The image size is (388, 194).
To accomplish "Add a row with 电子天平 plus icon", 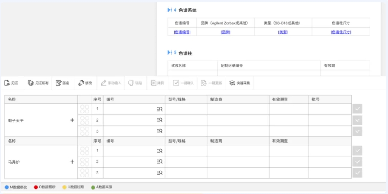I will [x=72, y=120].
